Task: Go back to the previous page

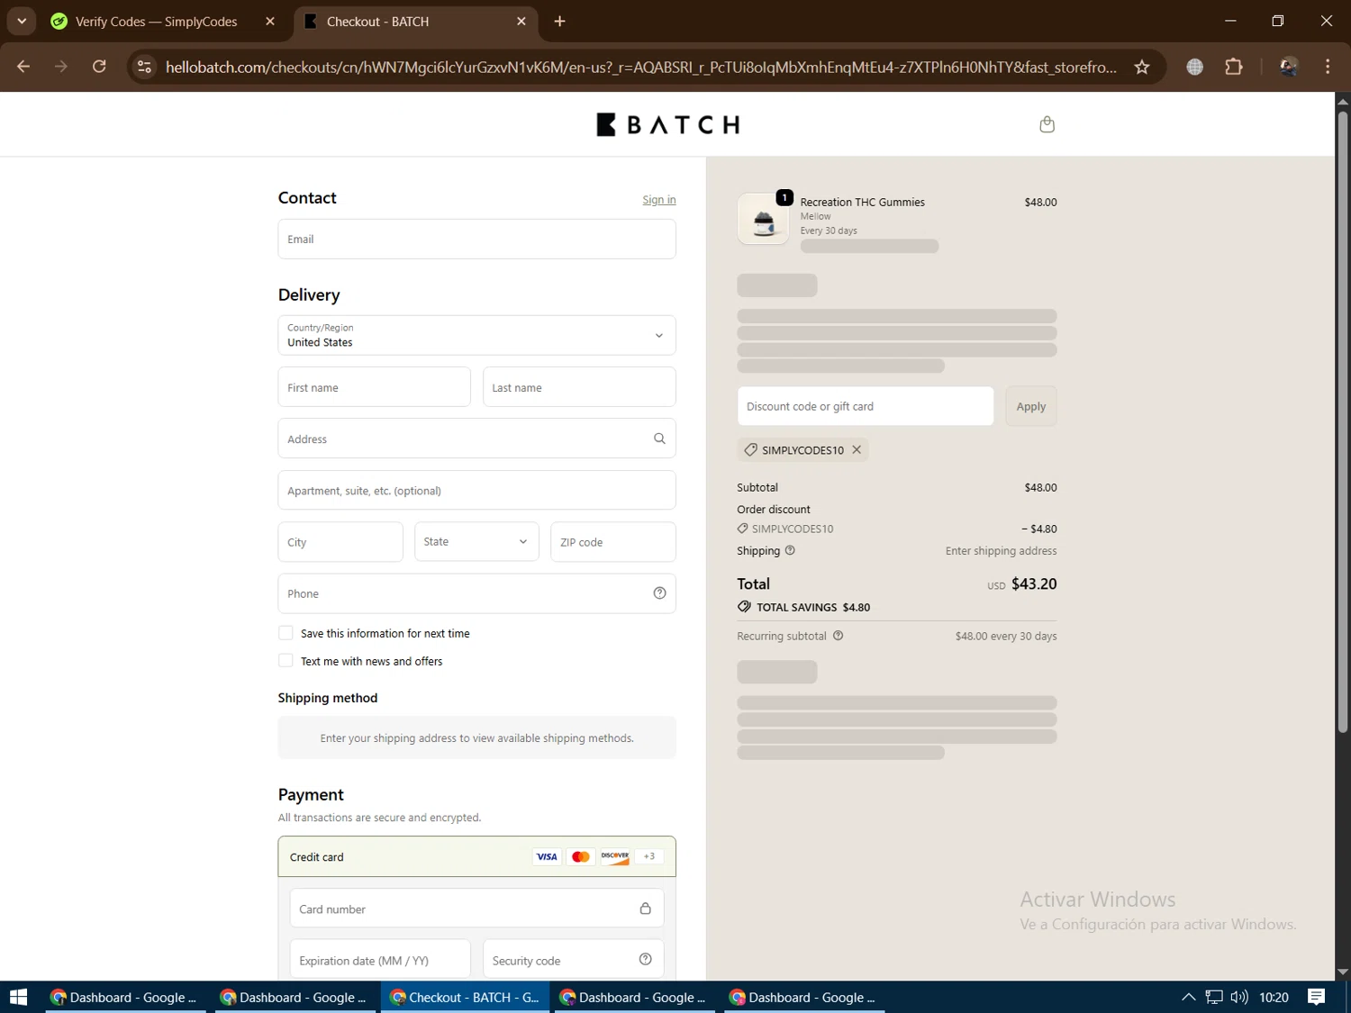Action: (23, 67)
